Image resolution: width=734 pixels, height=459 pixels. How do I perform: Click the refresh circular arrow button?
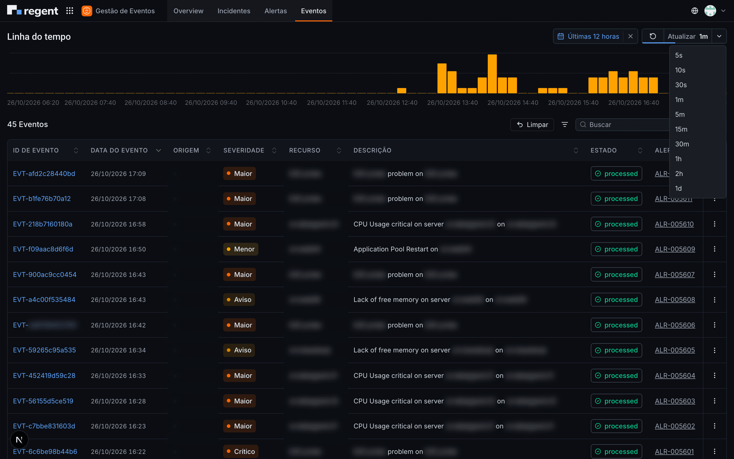coord(653,36)
